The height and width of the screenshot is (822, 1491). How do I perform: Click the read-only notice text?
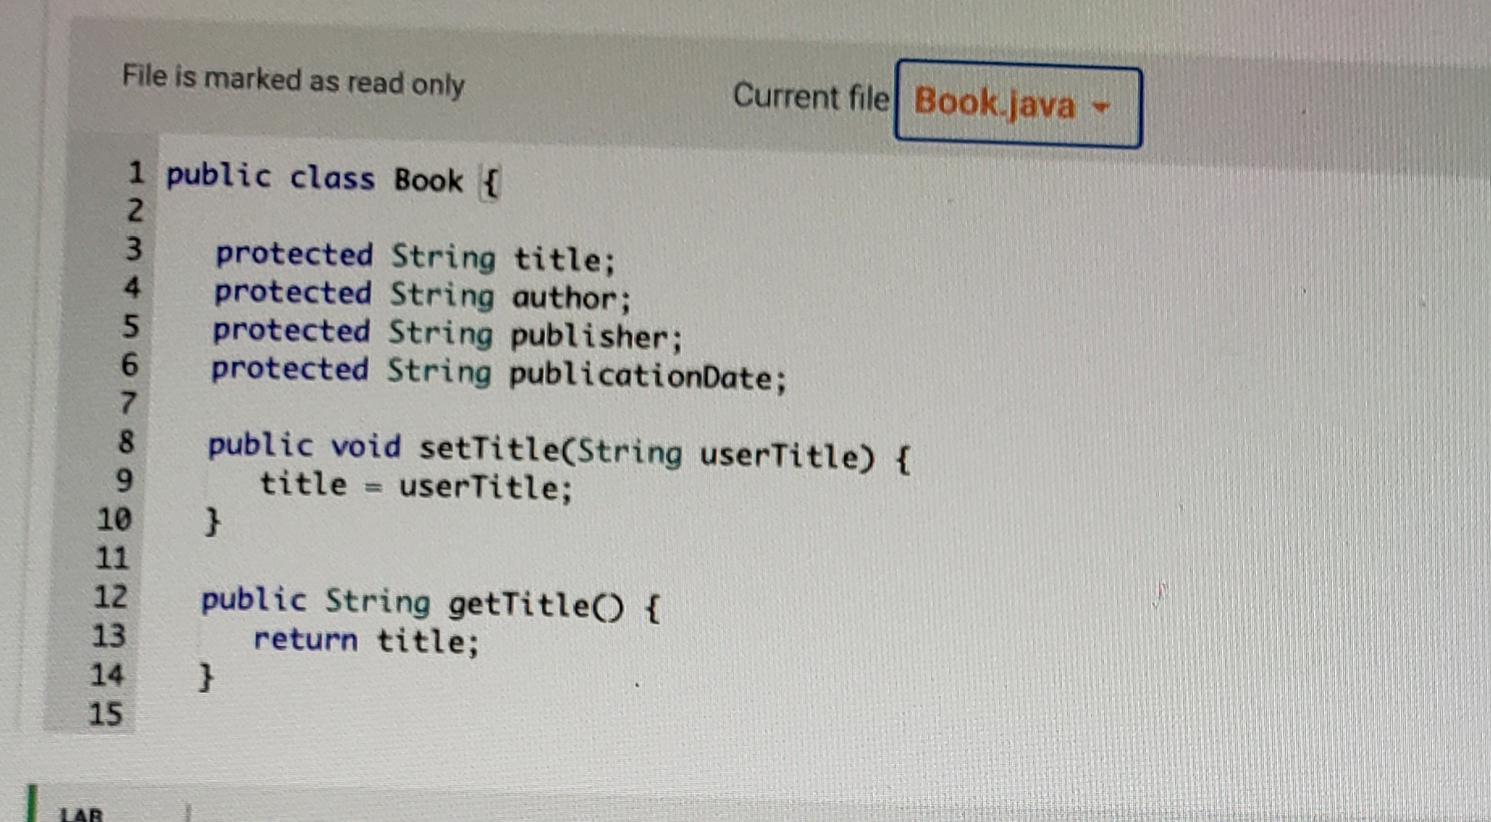[292, 81]
